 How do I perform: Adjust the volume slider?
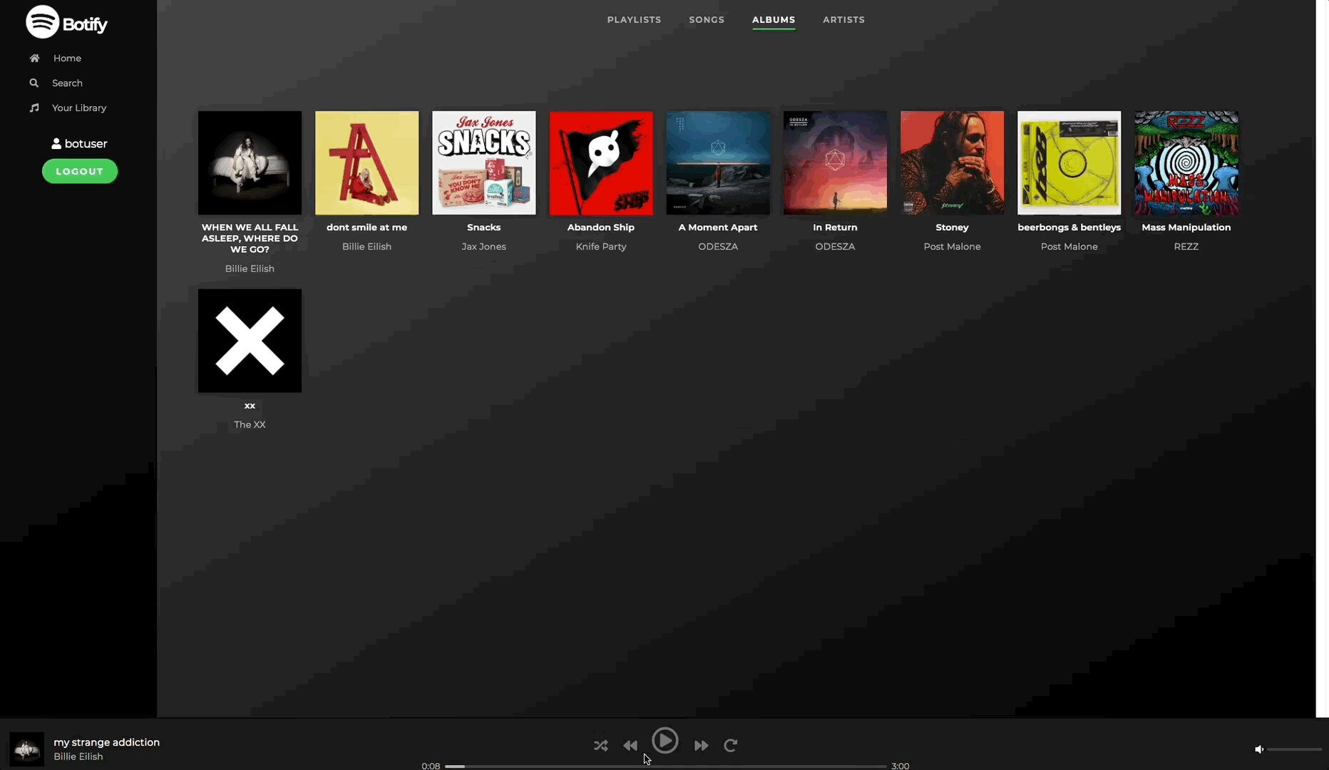pos(1294,749)
